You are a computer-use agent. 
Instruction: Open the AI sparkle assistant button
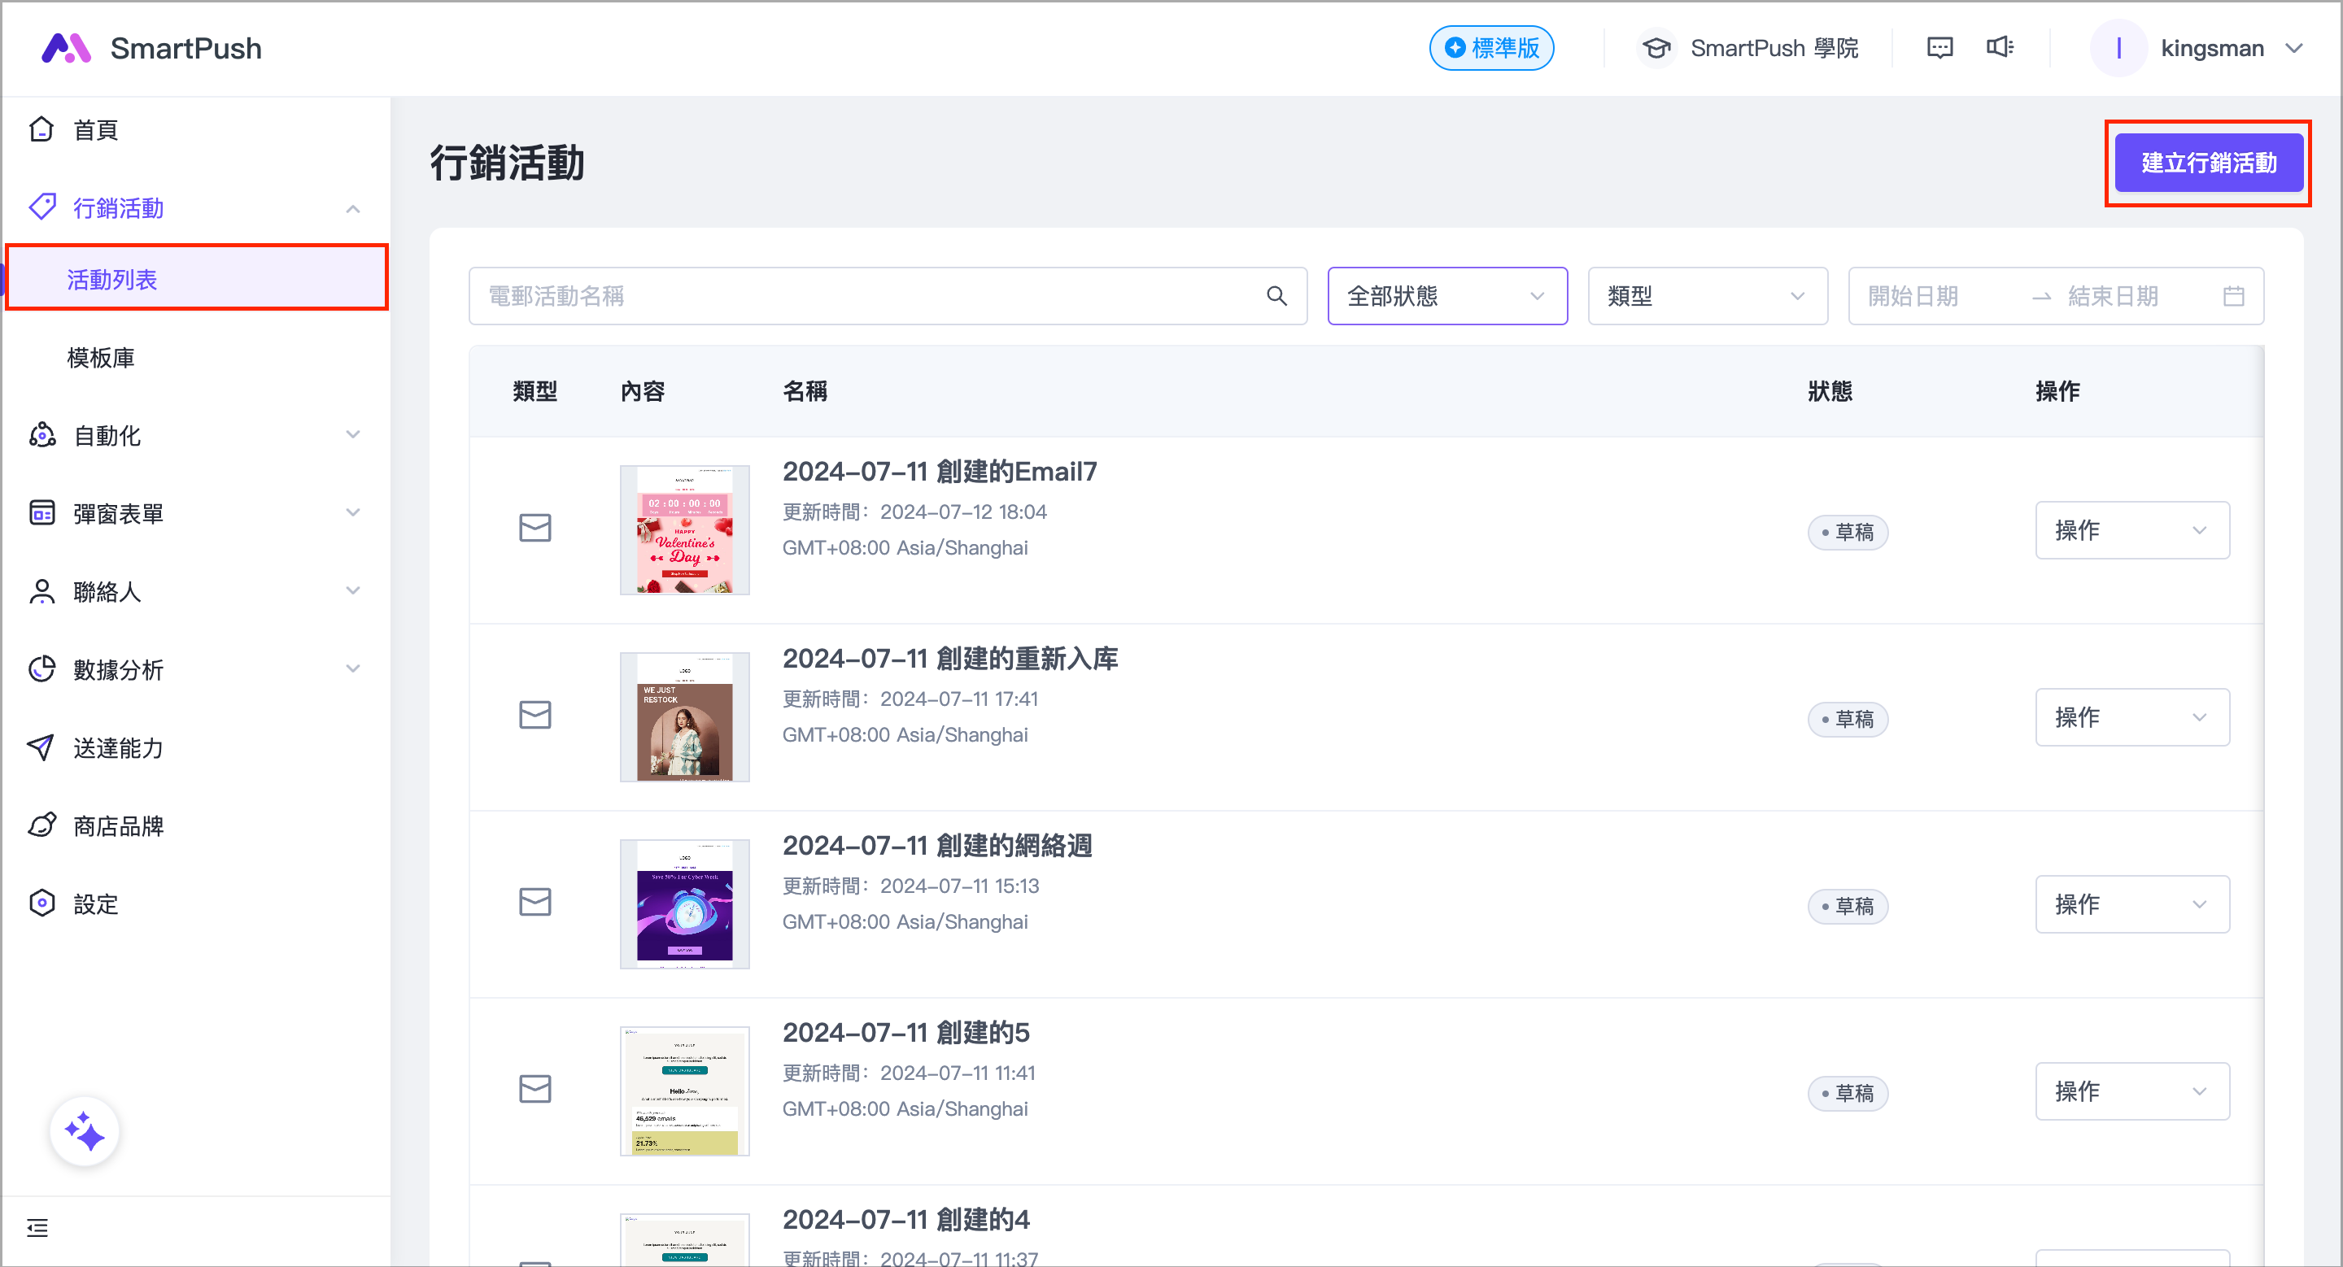tap(85, 1131)
